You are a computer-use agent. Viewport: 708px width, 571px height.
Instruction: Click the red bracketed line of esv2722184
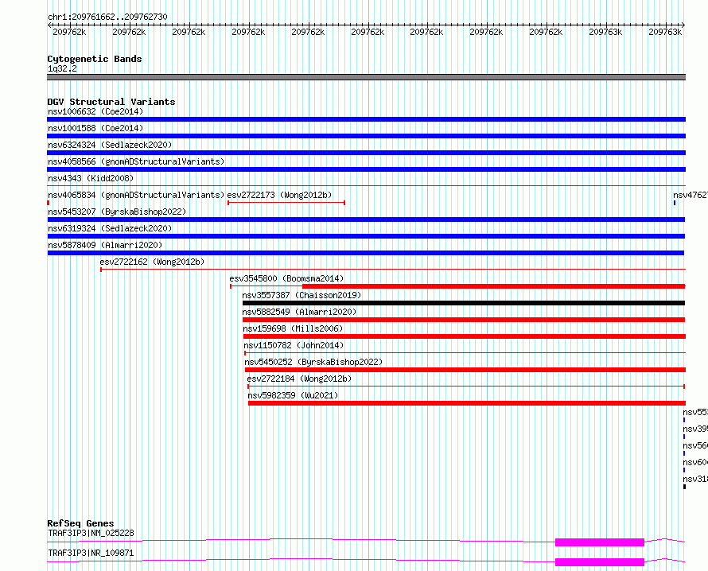tap(466, 386)
